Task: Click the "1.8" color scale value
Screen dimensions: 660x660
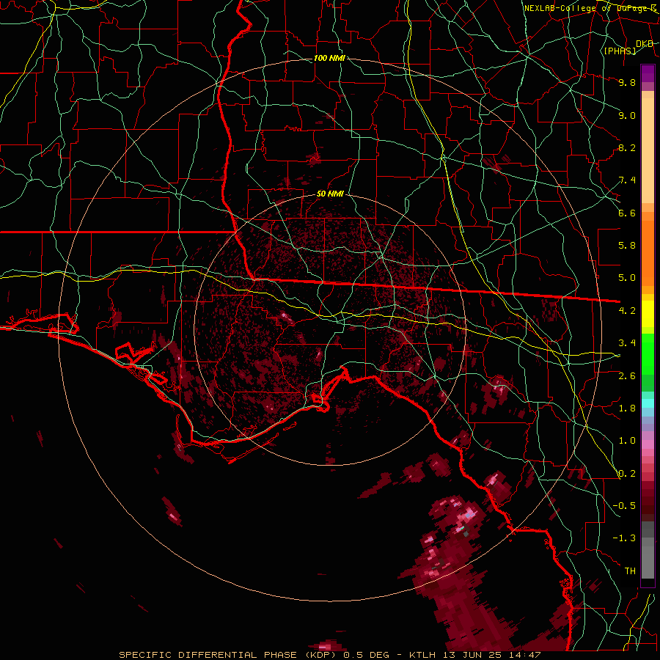Action: pyautogui.click(x=627, y=408)
